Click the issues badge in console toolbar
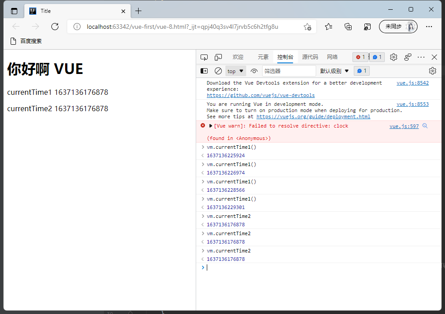The image size is (445, 314). pos(362,71)
